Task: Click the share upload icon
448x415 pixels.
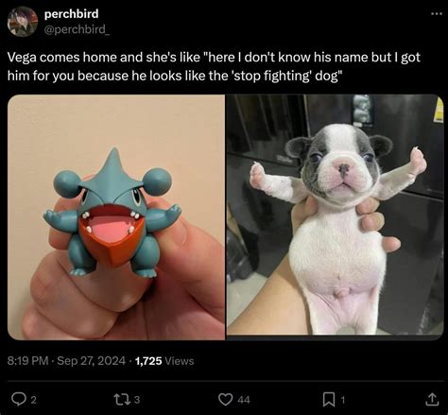Action: [x=432, y=400]
